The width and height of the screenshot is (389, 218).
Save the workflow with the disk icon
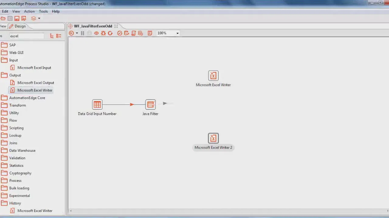click(17, 18)
